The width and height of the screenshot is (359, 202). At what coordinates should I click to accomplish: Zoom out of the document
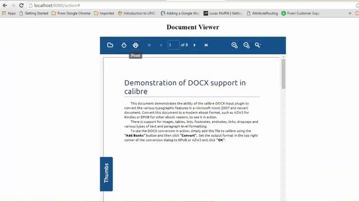tap(246, 45)
